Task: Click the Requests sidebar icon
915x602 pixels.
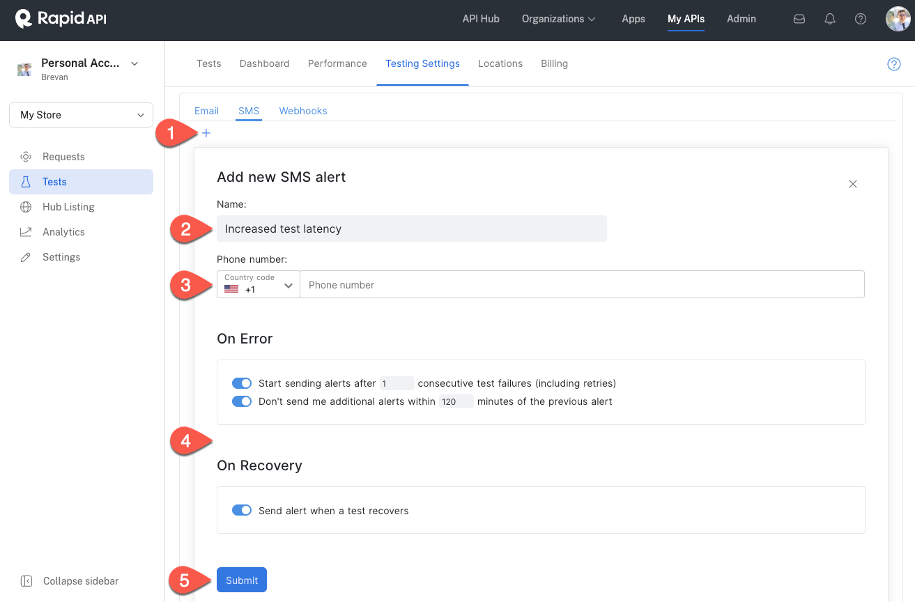Action: [x=26, y=157]
